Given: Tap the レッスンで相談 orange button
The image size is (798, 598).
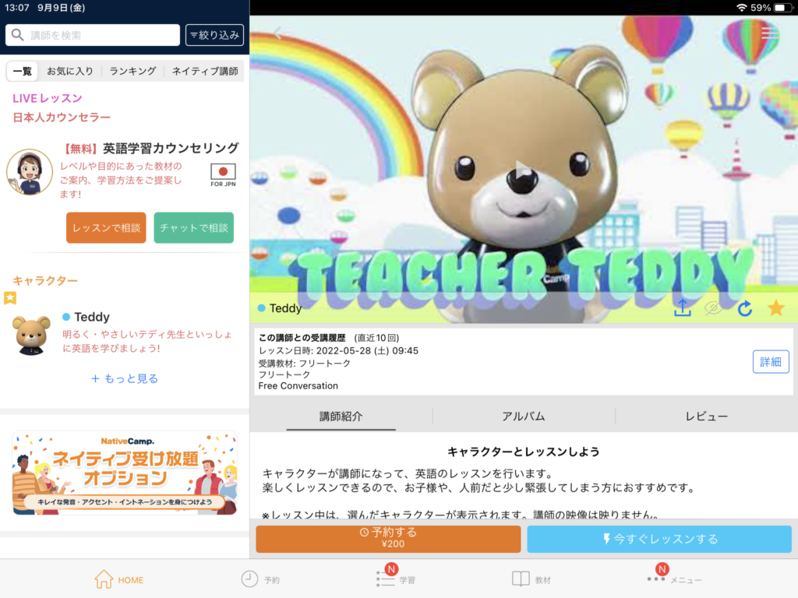Looking at the screenshot, I should [106, 227].
